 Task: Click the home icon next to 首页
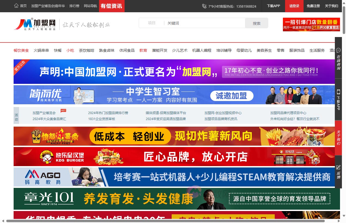click(x=16, y=6)
